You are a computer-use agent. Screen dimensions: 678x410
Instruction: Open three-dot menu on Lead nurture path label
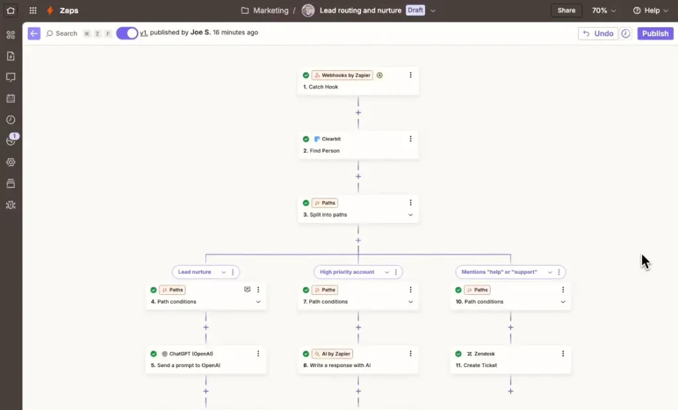(233, 272)
